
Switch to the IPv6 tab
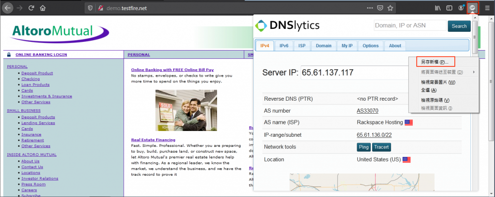[x=284, y=46]
